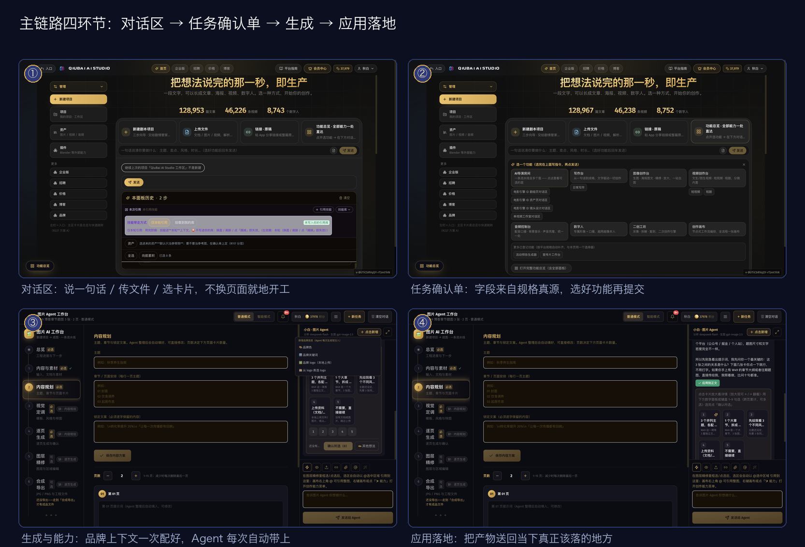Screen dimensions: 805x547
Task: Open 秋白 user menu in screenshot 1
Action: tap(366, 69)
